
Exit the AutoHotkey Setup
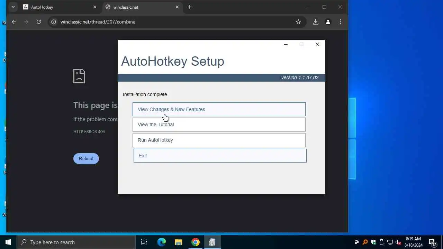220,156
